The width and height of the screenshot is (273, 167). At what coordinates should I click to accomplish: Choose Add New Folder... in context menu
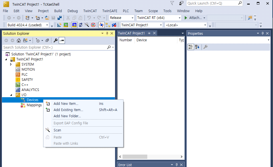click(83, 116)
